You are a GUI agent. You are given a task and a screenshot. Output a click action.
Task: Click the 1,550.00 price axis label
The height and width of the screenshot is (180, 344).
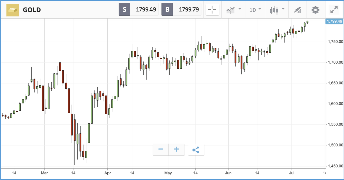(336, 124)
